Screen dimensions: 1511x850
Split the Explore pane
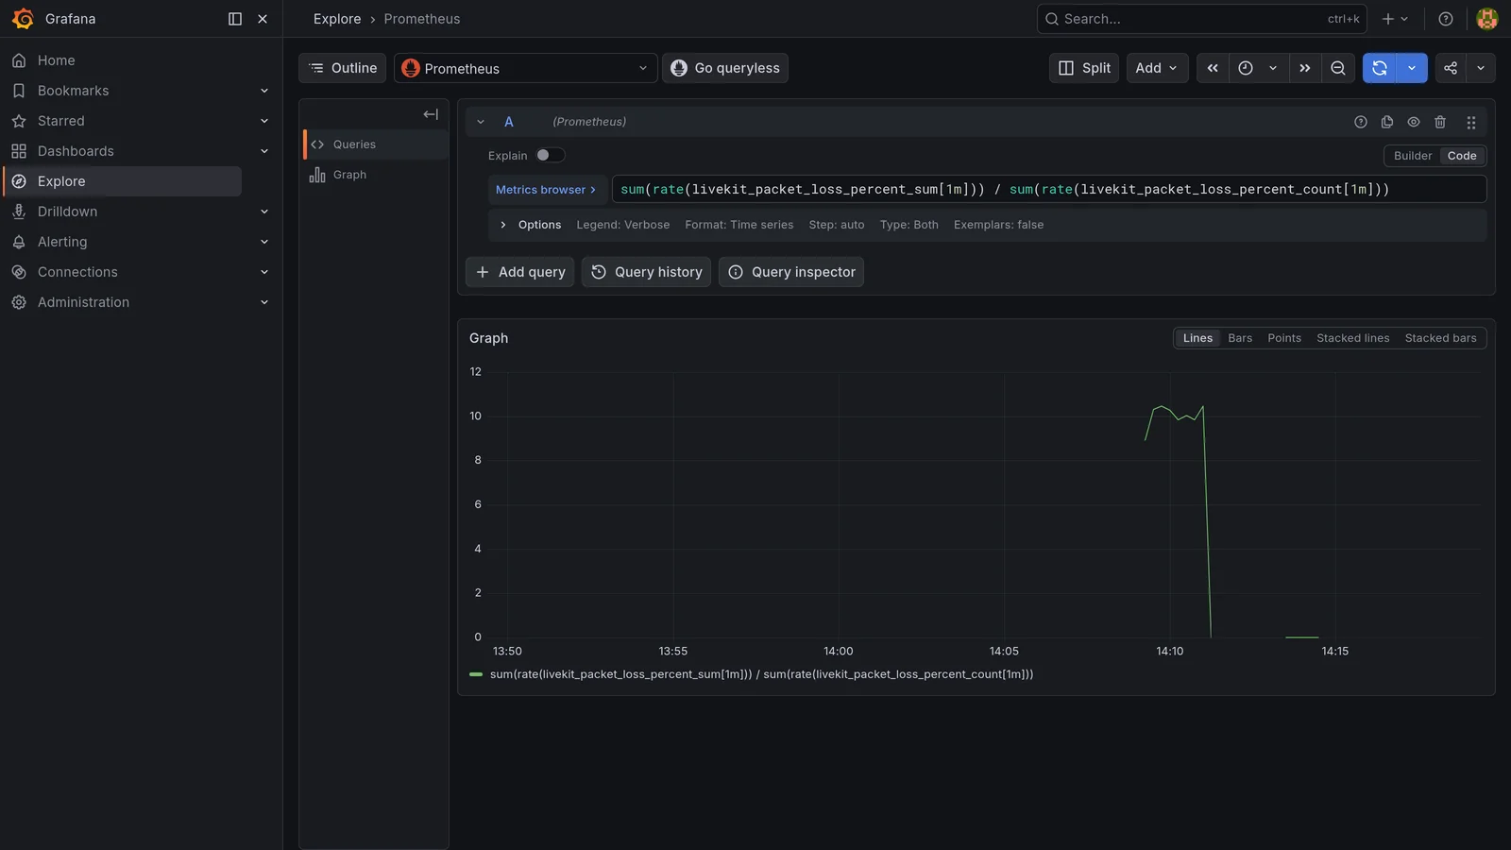pos(1084,68)
